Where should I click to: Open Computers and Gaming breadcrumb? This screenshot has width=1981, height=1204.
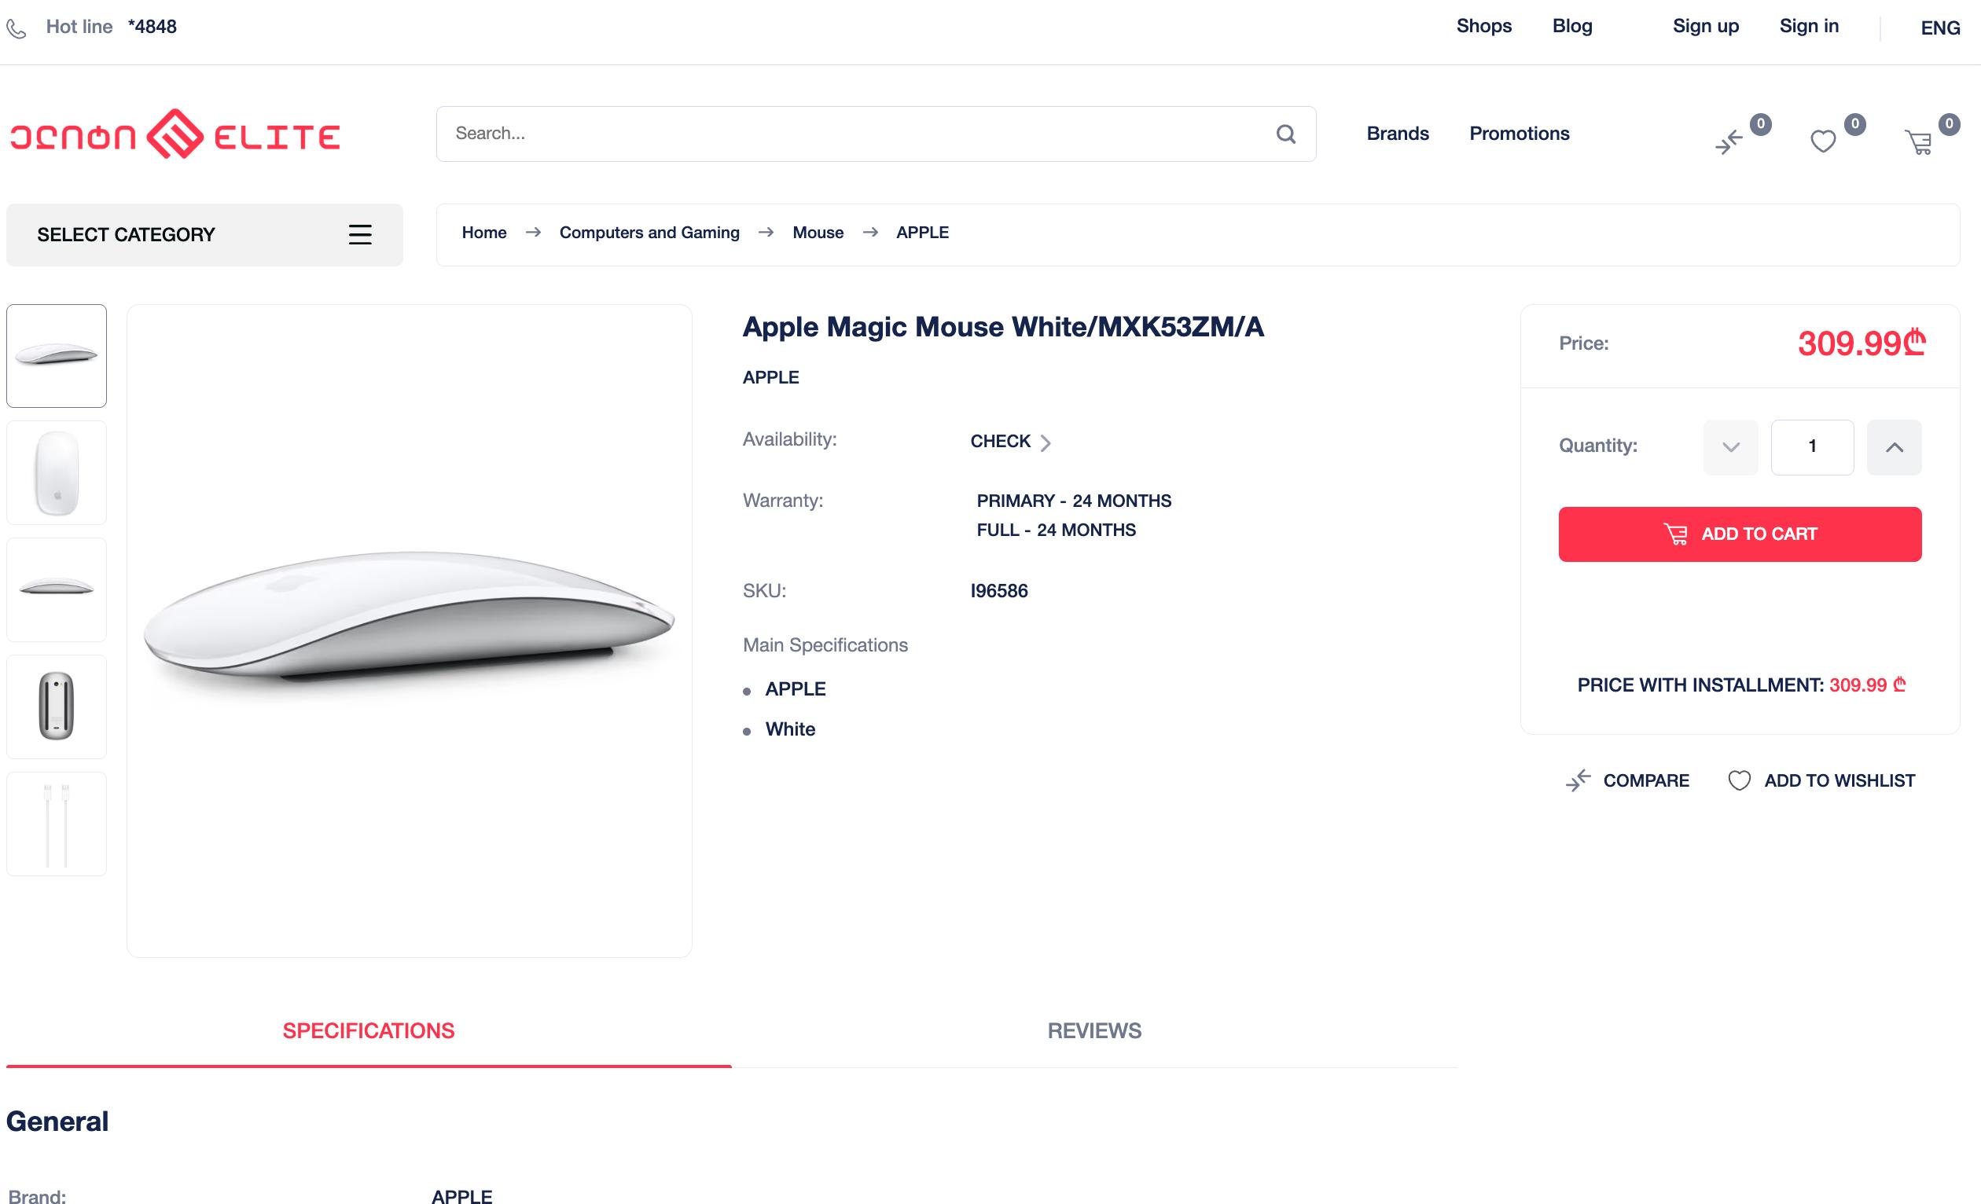pyautogui.click(x=649, y=233)
